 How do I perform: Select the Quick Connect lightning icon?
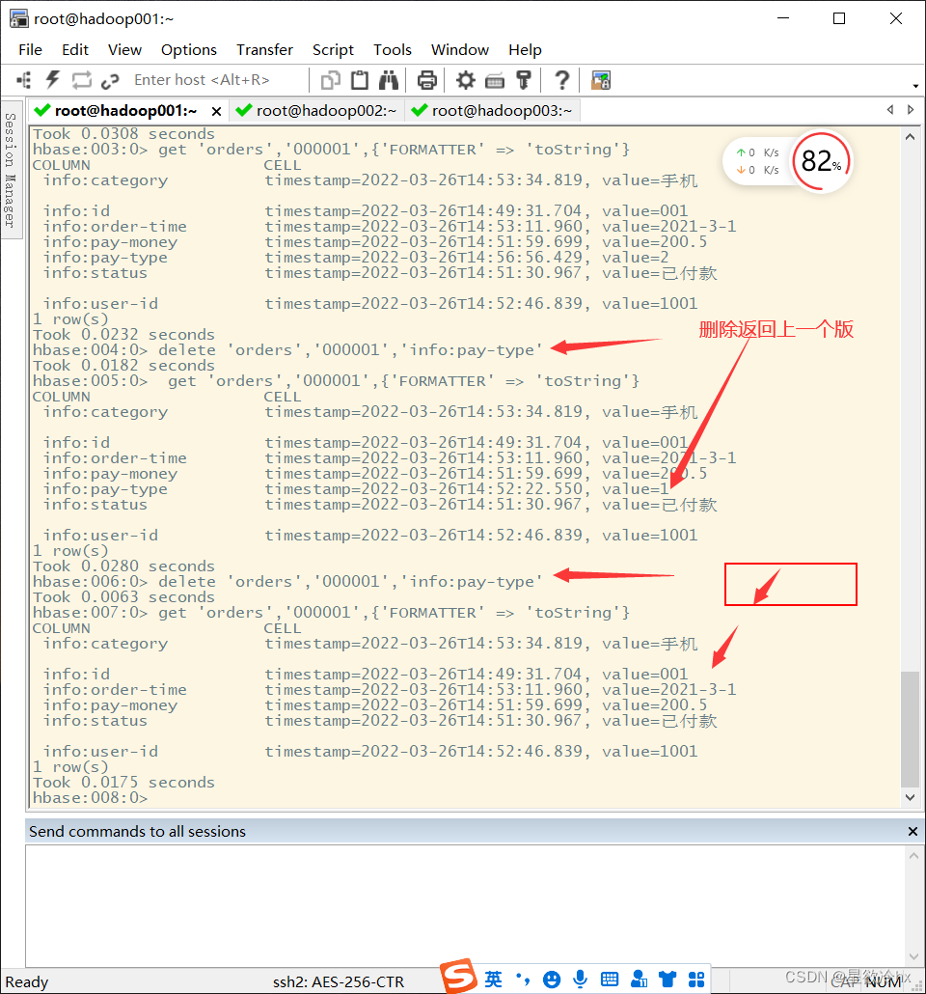(x=51, y=80)
